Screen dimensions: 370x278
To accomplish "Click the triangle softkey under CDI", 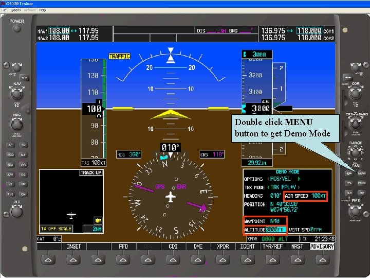I will pos(173,260).
